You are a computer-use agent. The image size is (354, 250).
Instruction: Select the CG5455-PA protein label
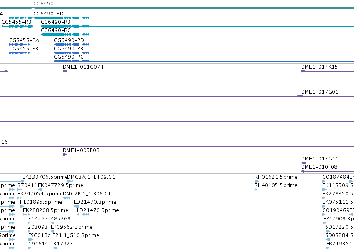click(x=24, y=40)
